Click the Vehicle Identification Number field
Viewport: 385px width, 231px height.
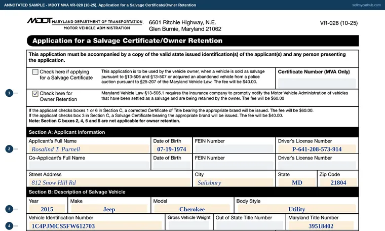[95, 226]
